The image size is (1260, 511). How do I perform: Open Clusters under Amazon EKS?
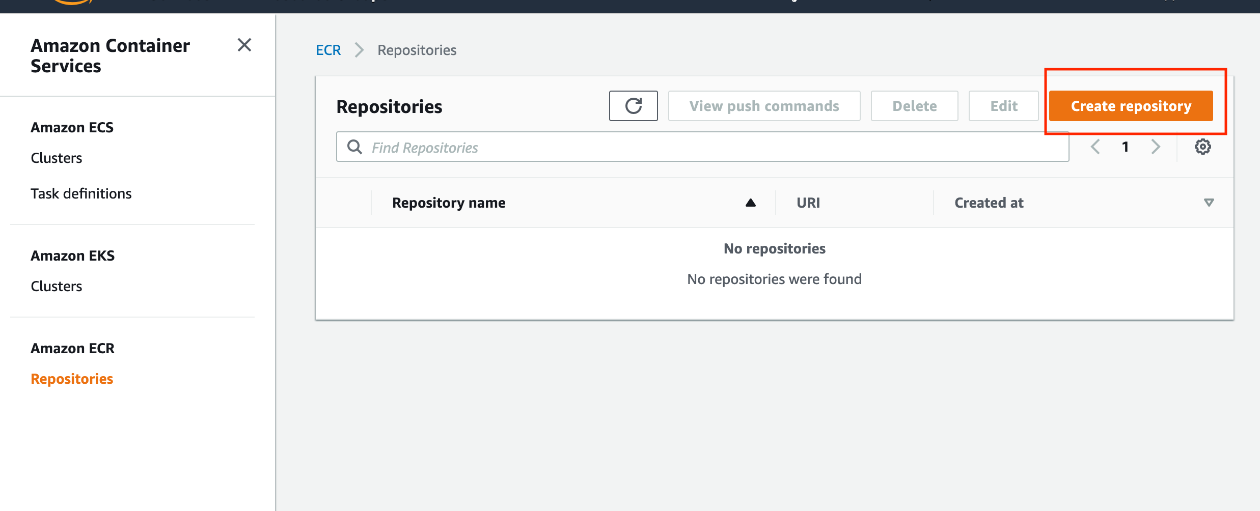pos(56,286)
